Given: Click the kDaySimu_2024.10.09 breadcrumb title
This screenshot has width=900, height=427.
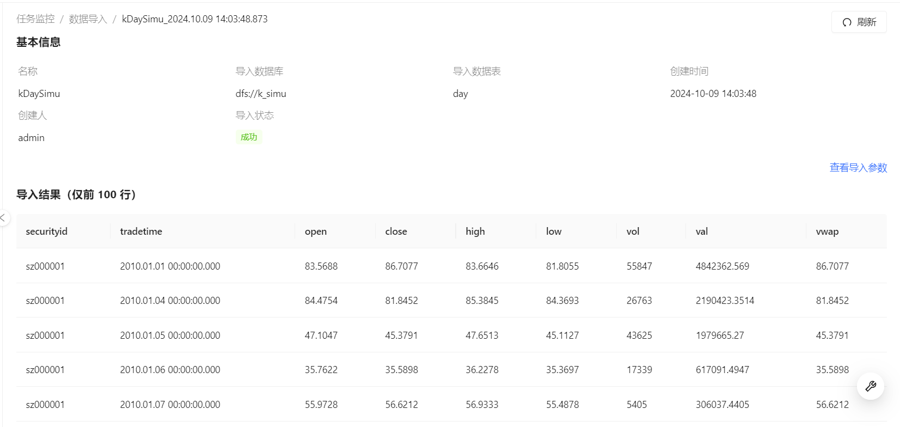Looking at the screenshot, I should click(194, 19).
